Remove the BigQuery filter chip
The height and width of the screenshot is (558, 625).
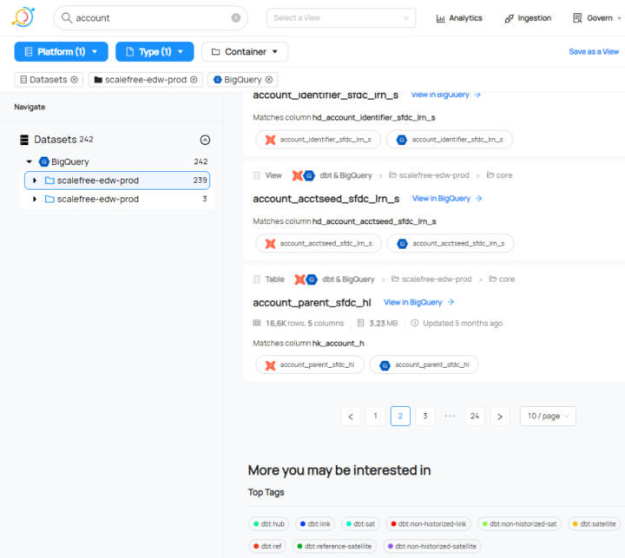tap(270, 80)
